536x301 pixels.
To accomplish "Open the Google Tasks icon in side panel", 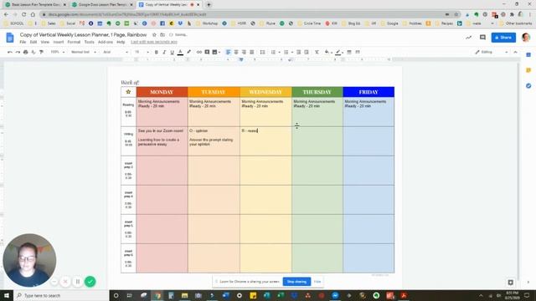I will 528,85.
